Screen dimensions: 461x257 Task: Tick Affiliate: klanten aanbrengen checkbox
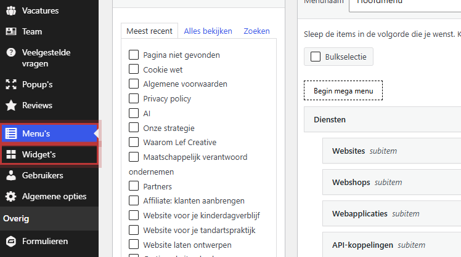(134, 200)
